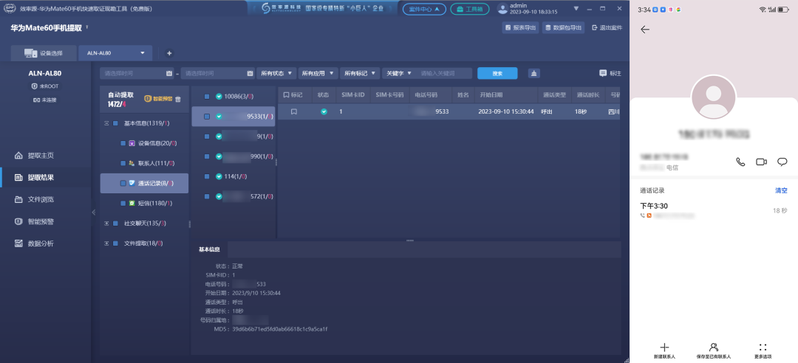The height and width of the screenshot is (363, 798).
Task: Open the 案件中心 button
Action: tap(424, 9)
